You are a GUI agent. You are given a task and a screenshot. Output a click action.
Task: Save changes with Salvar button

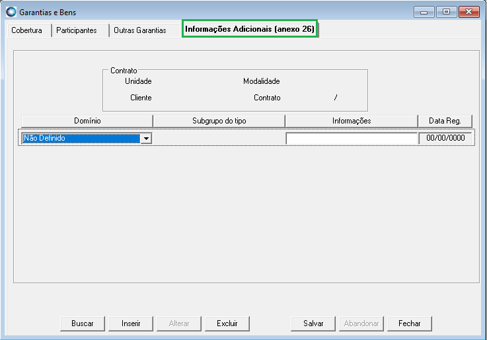click(313, 323)
